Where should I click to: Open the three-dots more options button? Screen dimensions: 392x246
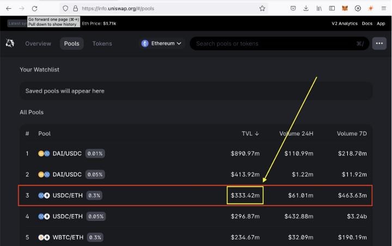(379, 44)
